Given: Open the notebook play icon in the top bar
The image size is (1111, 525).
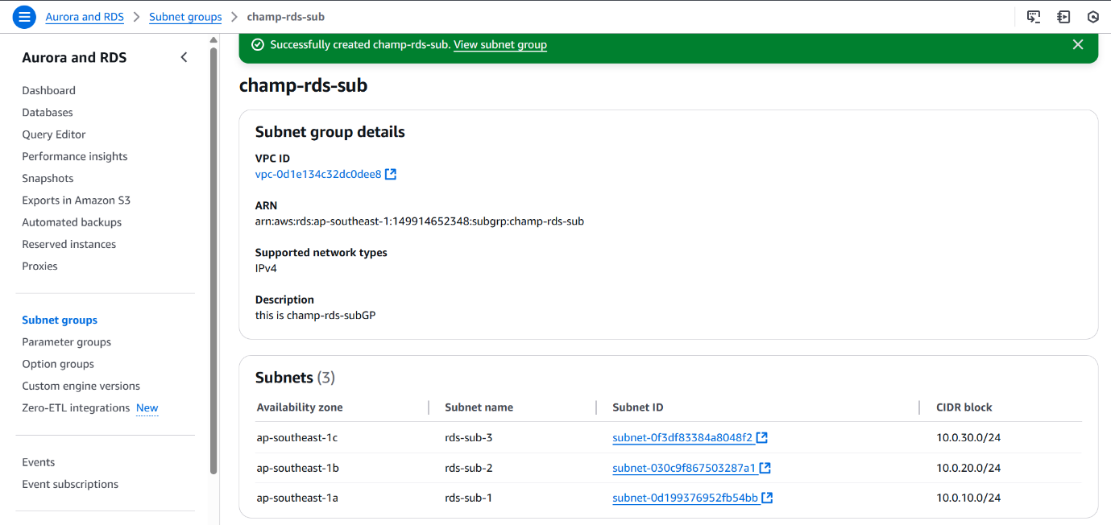Looking at the screenshot, I should [x=1063, y=17].
